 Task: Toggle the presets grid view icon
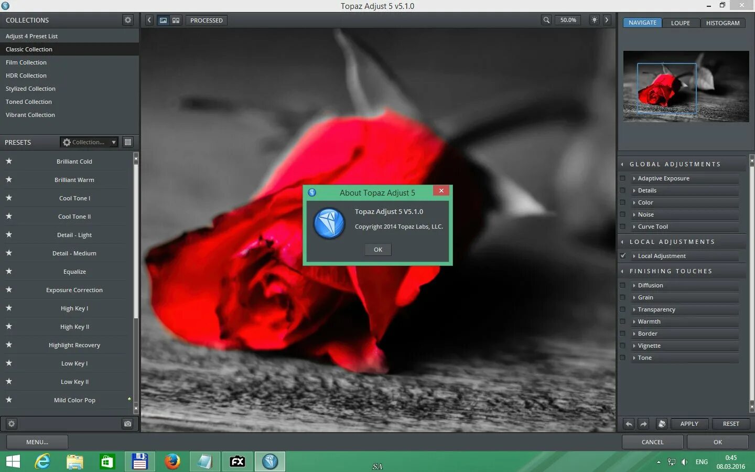(x=128, y=142)
